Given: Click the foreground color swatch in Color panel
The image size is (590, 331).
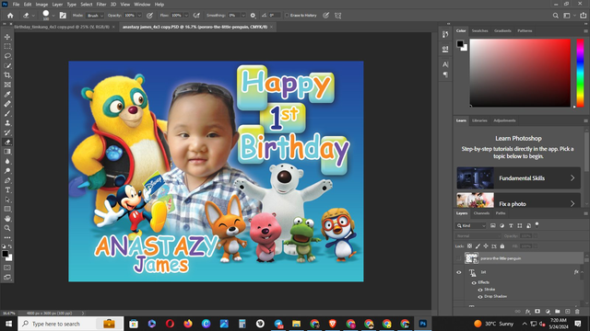Looking at the screenshot, I should 460,43.
